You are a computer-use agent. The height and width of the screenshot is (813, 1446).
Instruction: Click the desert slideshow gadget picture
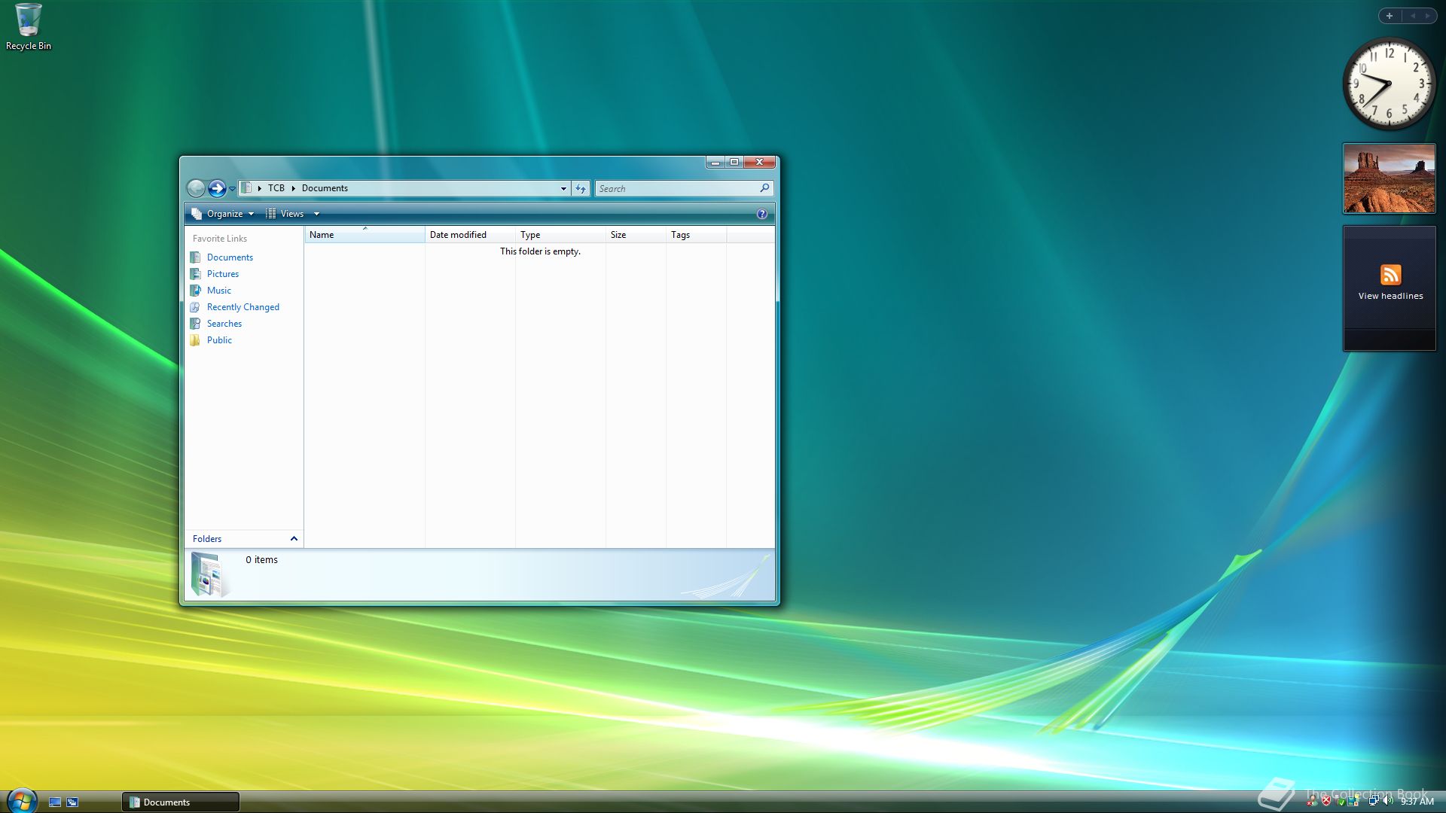pos(1389,178)
